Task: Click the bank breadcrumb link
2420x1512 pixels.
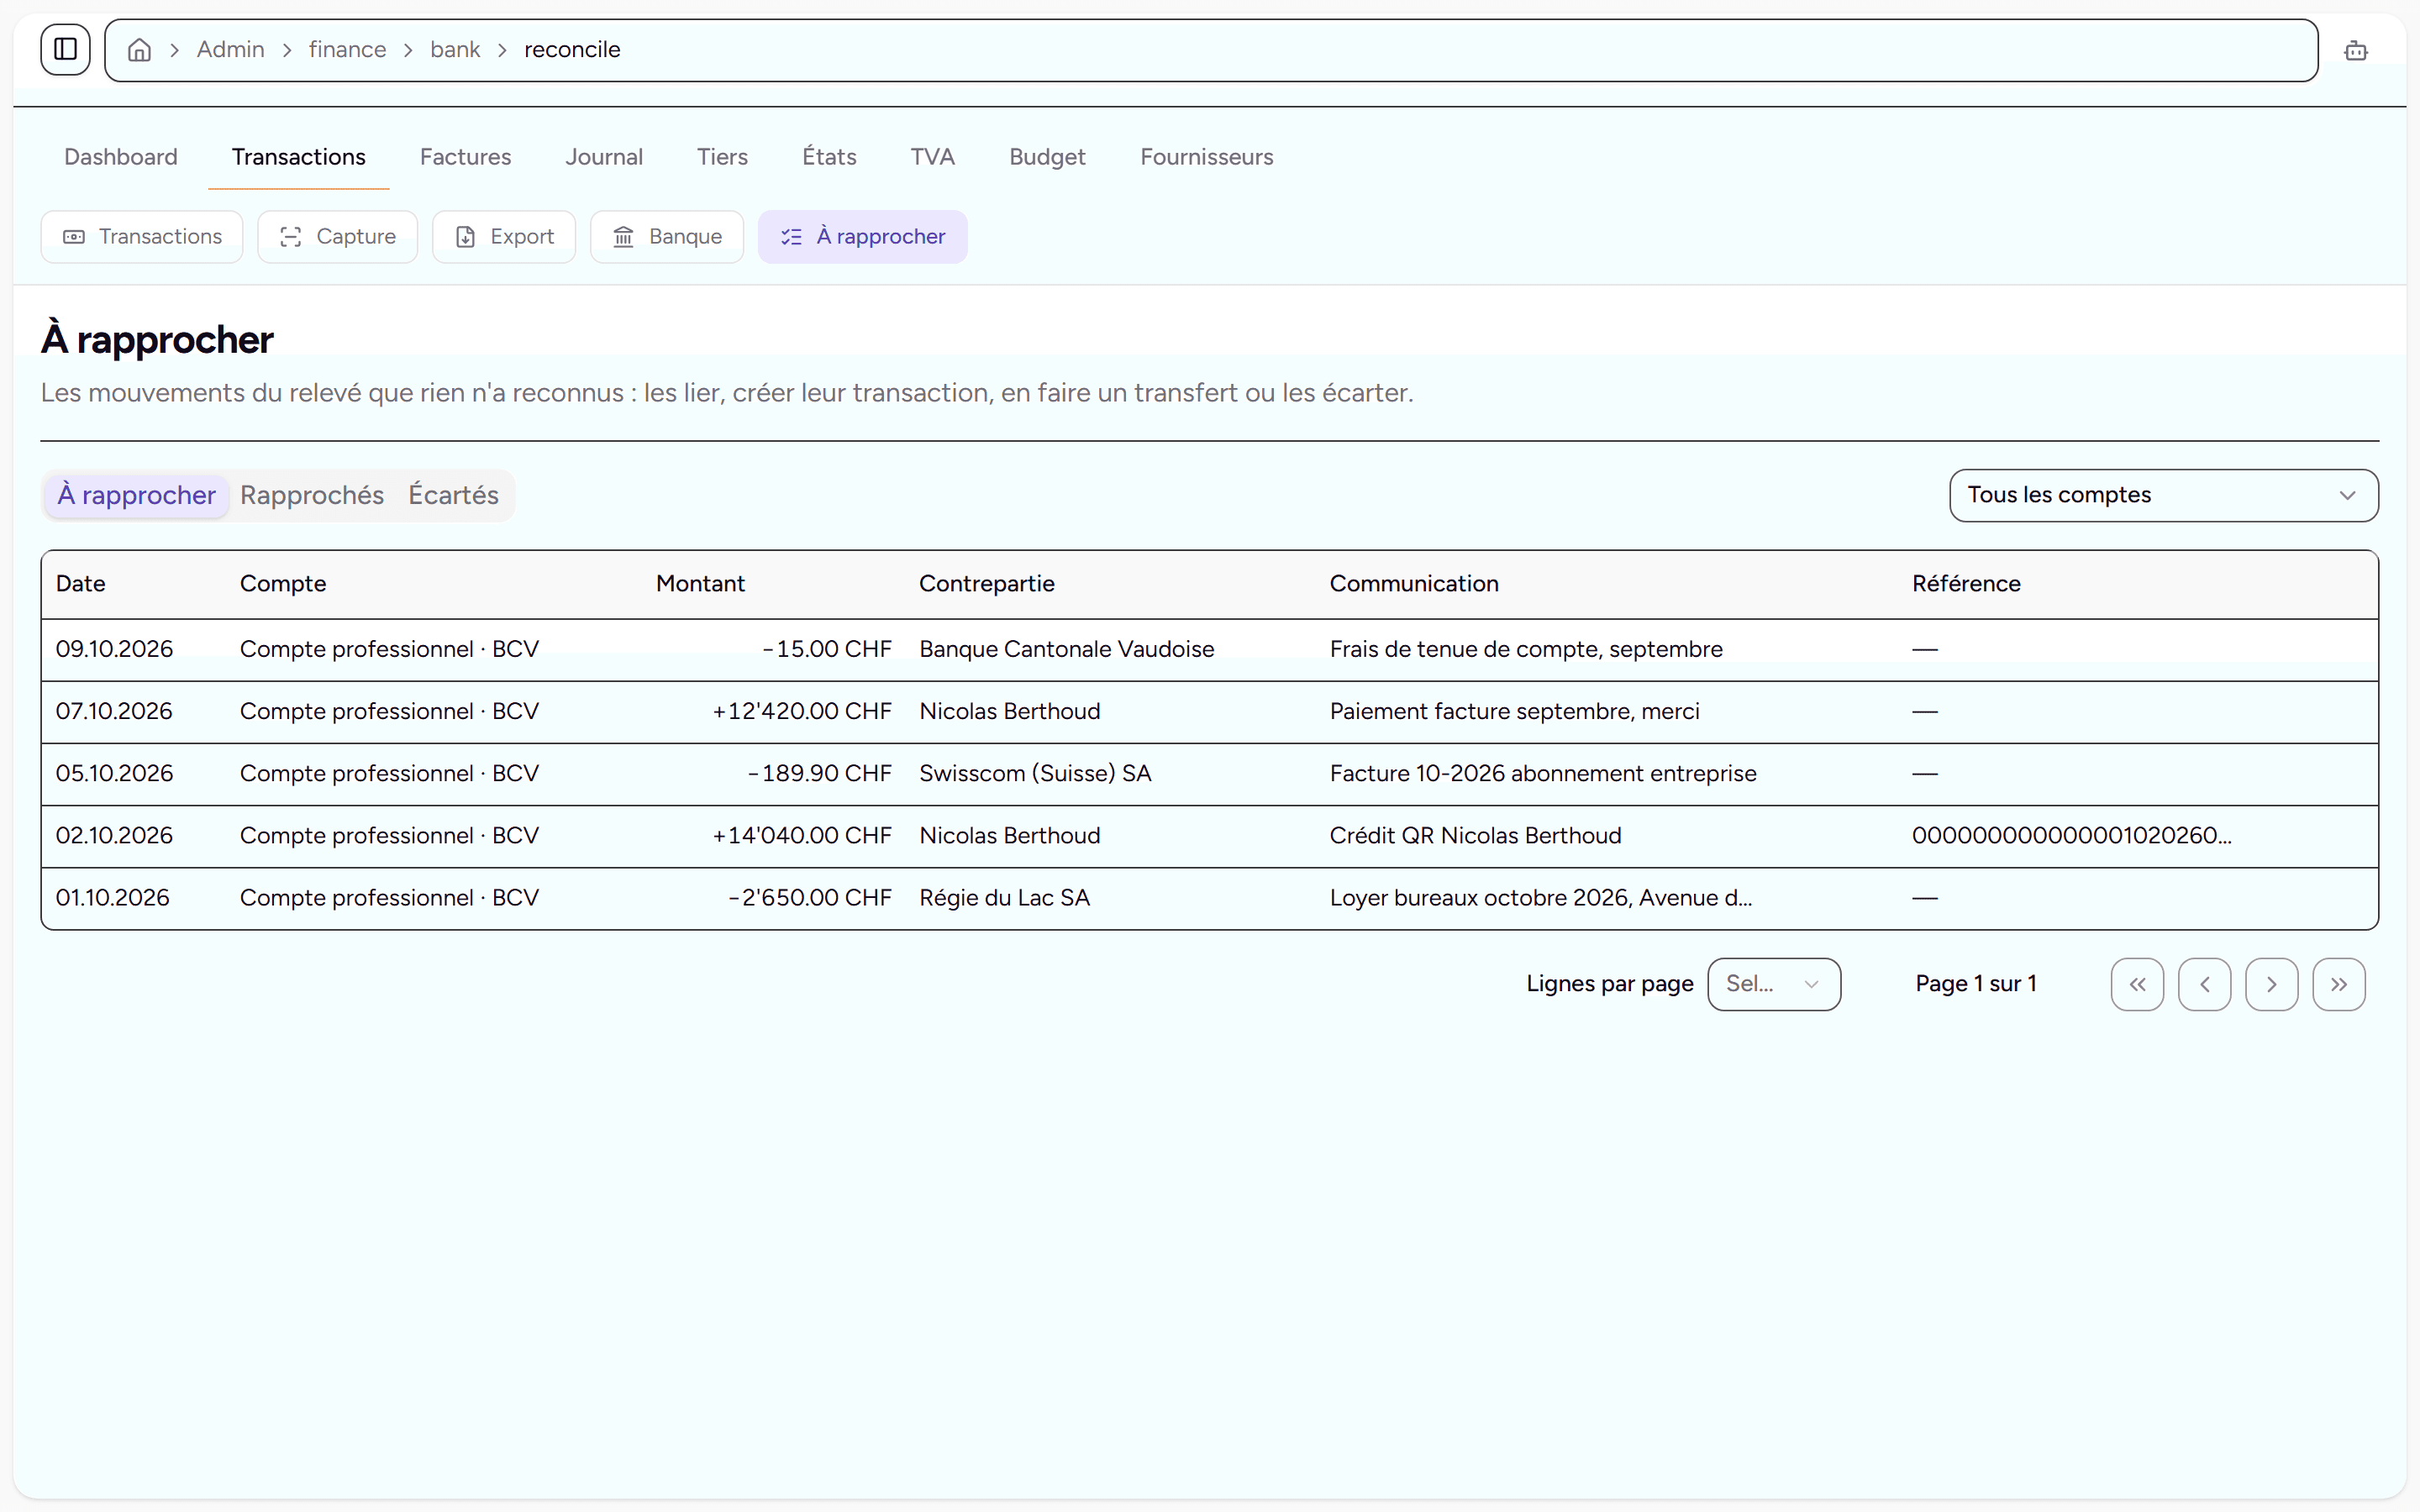Action: tap(455, 50)
